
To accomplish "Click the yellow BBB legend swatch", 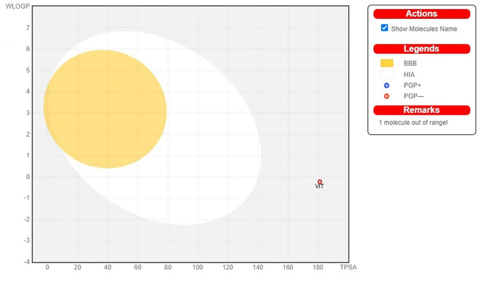I will click(387, 63).
